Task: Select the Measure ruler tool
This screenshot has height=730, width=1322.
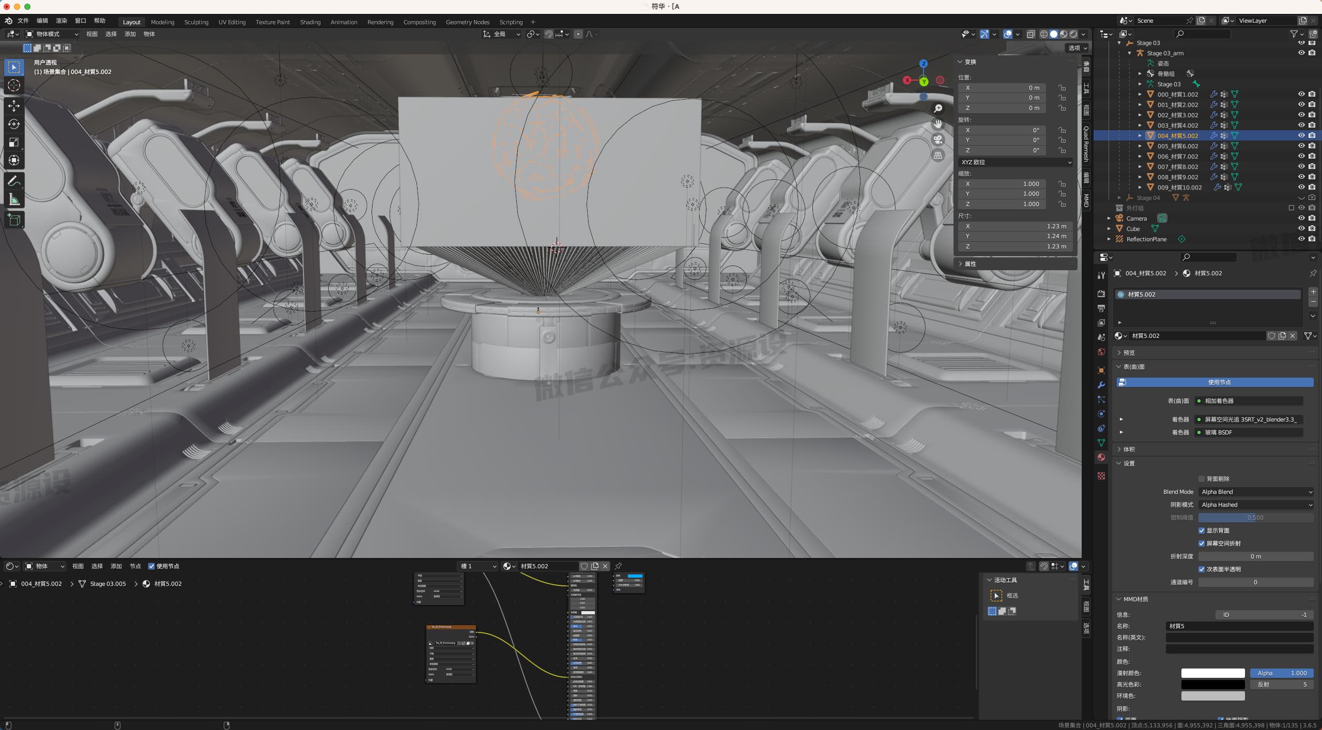Action: coord(14,199)
